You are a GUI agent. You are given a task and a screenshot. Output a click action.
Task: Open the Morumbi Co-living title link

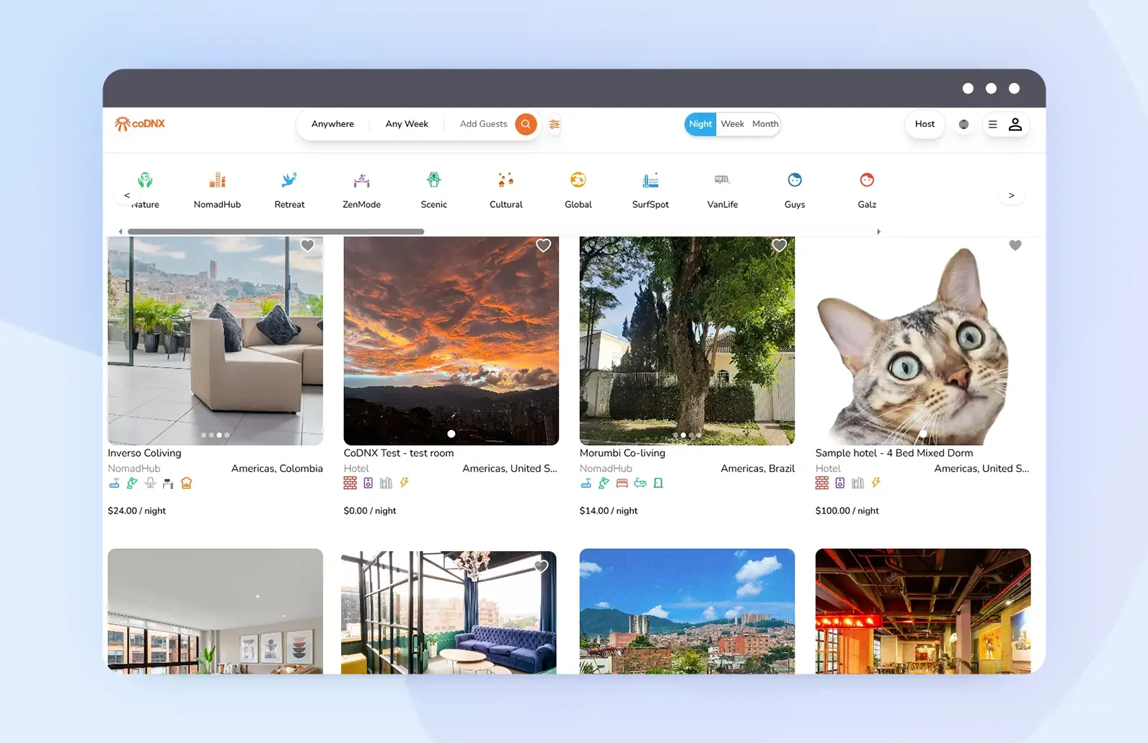coord(622,453)
